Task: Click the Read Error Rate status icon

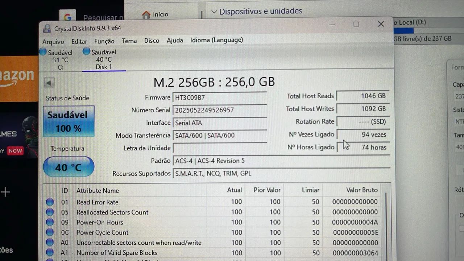Action: (50, 202)
